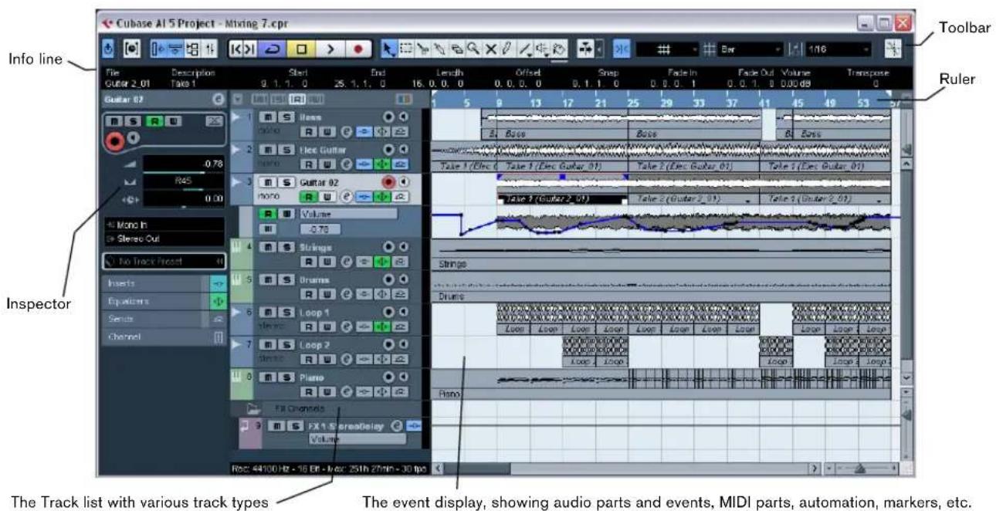Open edit settings beside Guitar 02 Inspector title
Viewport: 996px width, 511px height.
tap(218, 100)
